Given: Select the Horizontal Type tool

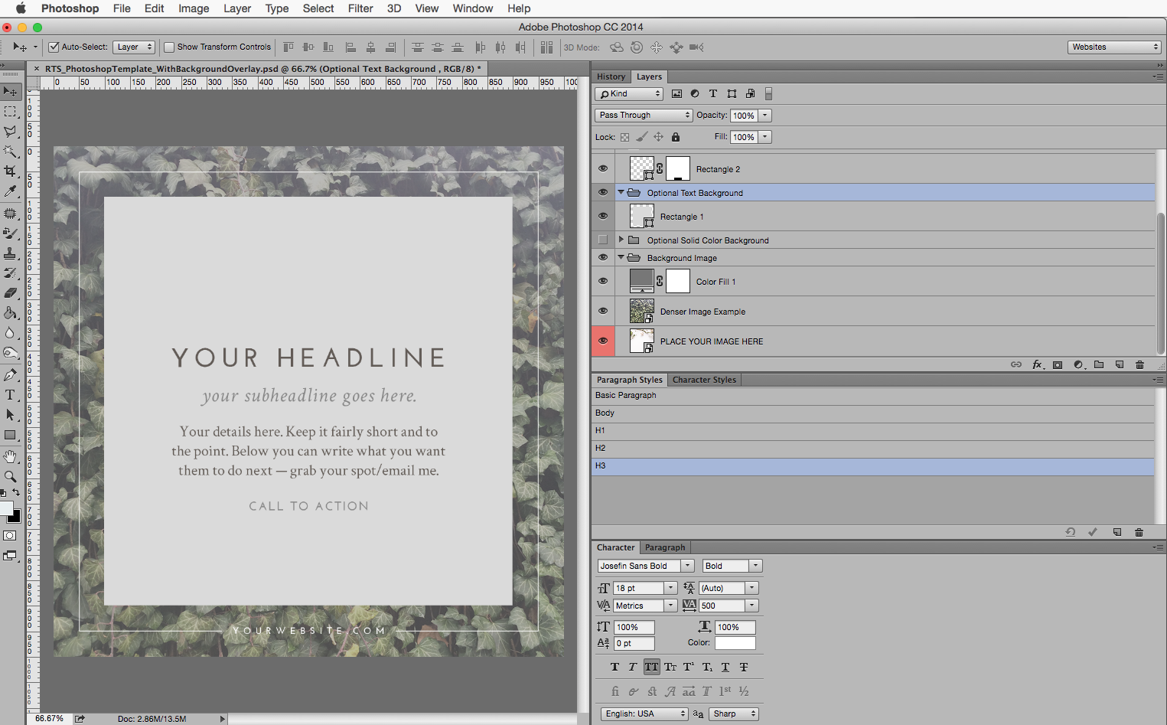Looking at the screenshot, I should click(10, 395).
